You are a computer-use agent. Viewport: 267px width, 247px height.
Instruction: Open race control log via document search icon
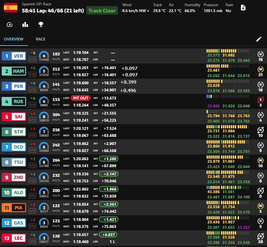243,8
